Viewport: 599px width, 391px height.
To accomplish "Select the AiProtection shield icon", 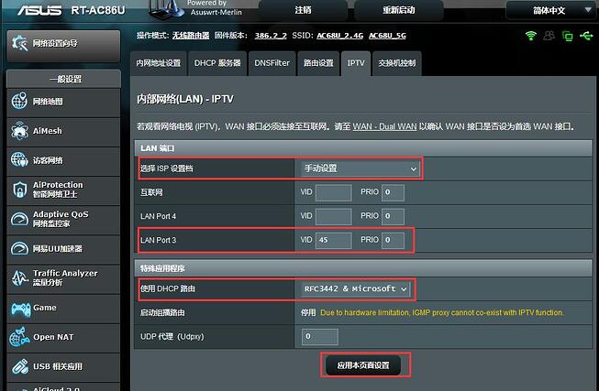I will [x=18, y=190].
